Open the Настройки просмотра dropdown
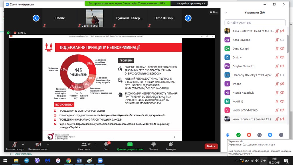The height and width of the screenshot is (165, 293). (x=191, y=4)
